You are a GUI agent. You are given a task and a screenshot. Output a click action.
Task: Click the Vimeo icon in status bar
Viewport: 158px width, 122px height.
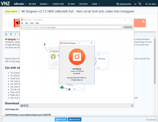(27, 106)
